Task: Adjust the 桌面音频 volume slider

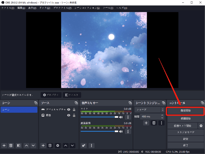Action: click(x=99, y=131)
